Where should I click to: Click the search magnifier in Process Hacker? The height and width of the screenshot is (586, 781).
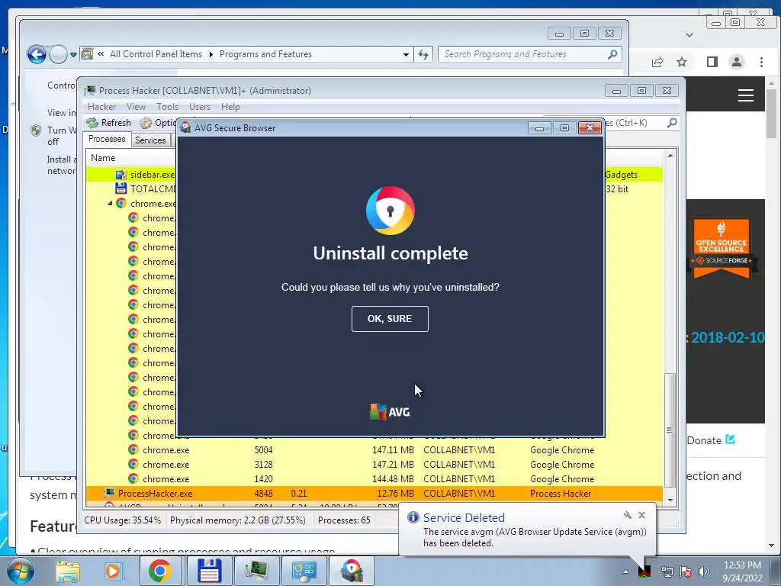672,123
